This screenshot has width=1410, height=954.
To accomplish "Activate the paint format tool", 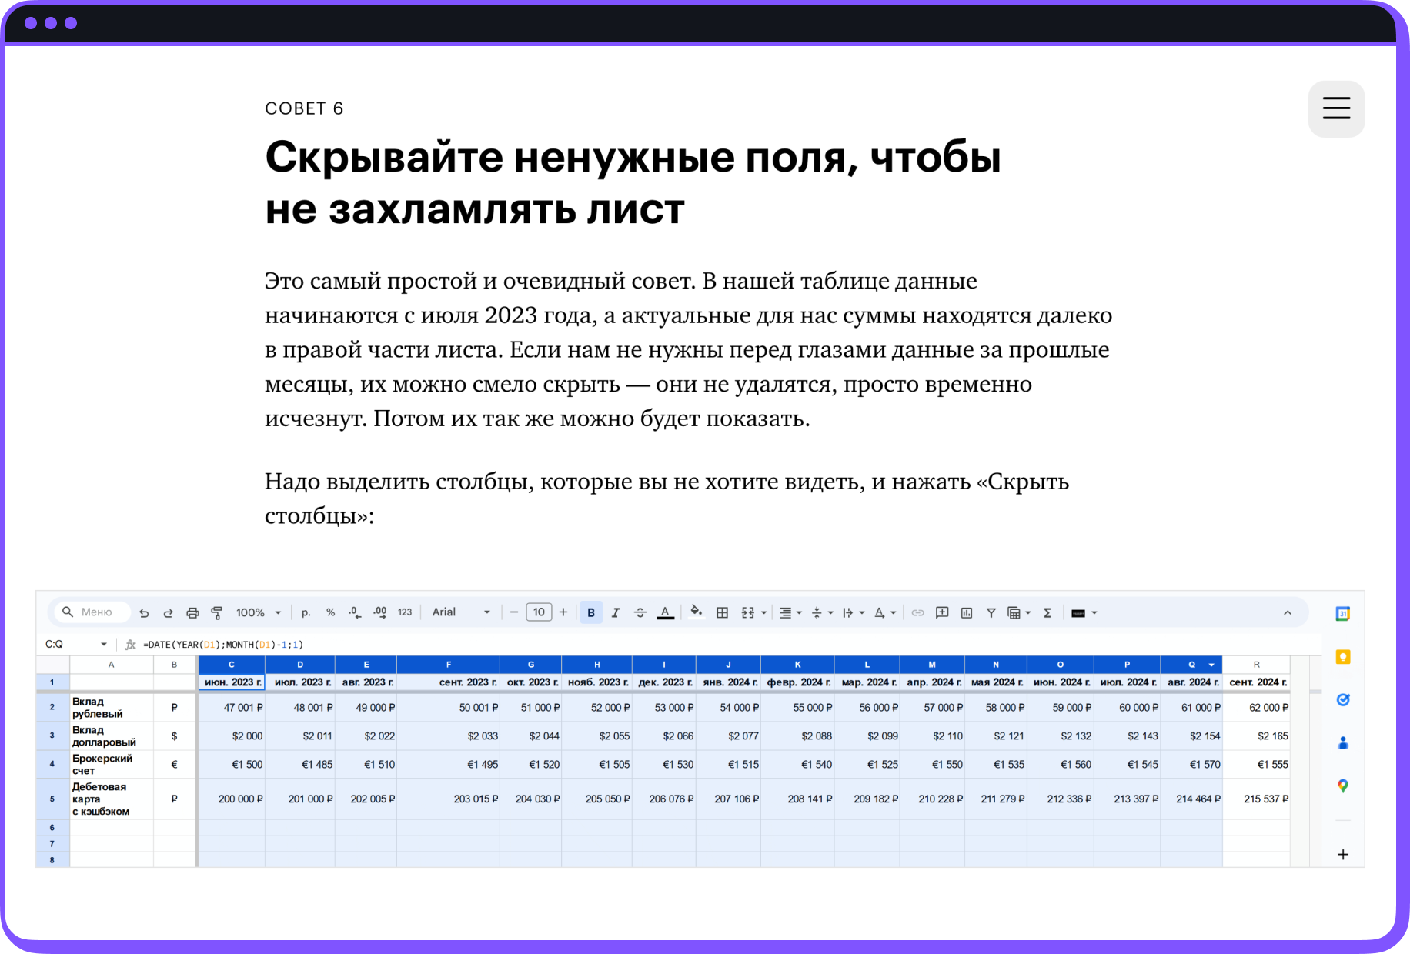I will pyautogui.click(x=217, y=613).
